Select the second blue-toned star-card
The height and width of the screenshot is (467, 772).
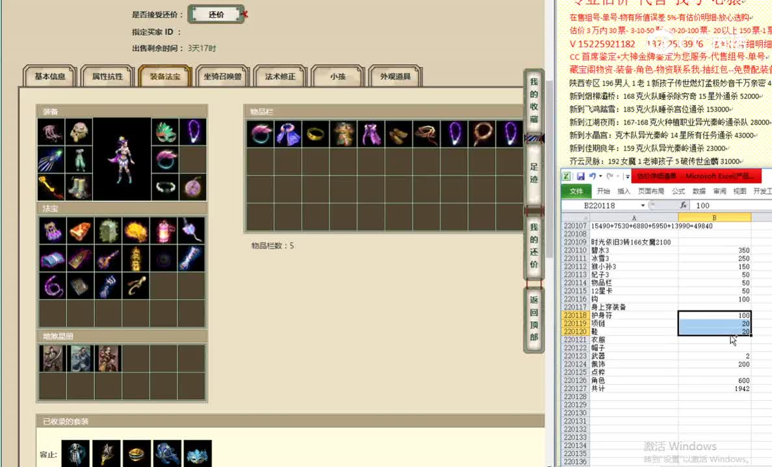pyautogui.click(x=80, y=359)
